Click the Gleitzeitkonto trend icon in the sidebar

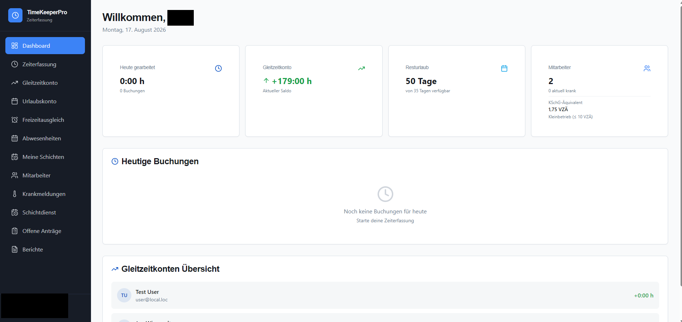point(15,83)
